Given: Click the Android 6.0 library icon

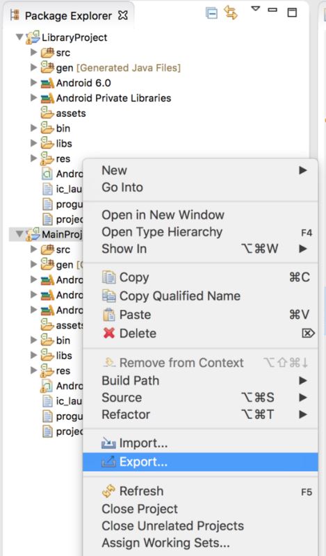Looking at the screenshot, I should (47, 83).
